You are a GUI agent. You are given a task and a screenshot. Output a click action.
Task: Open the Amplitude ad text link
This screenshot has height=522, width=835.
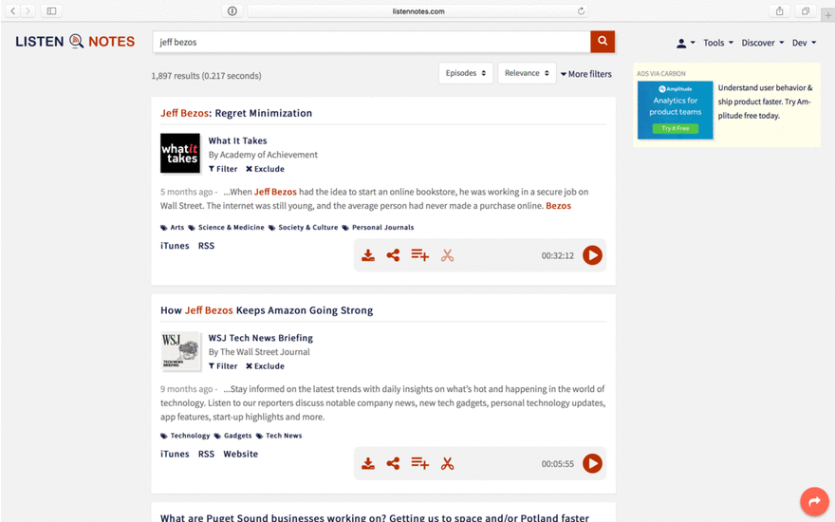tap(765, 102)
